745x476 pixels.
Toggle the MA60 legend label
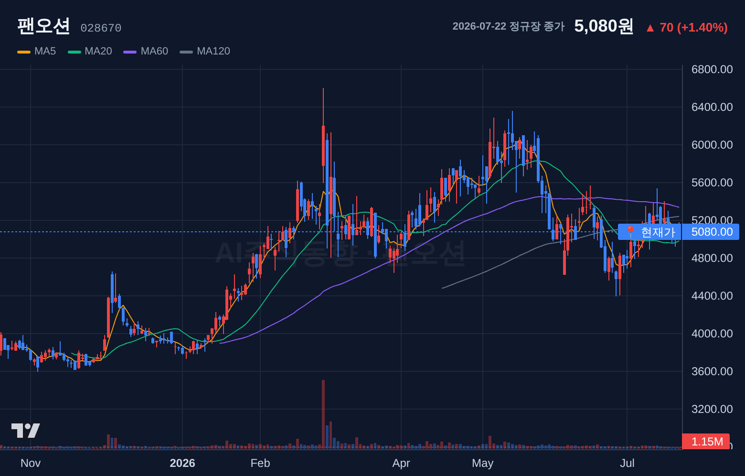[154, 51]
